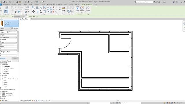Click the Create Similar icon in Create panel

coord(69,11)
